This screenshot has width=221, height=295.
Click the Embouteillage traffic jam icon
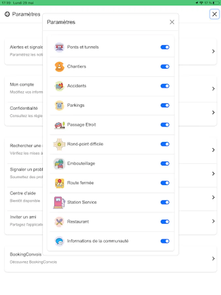coord(59,164)
